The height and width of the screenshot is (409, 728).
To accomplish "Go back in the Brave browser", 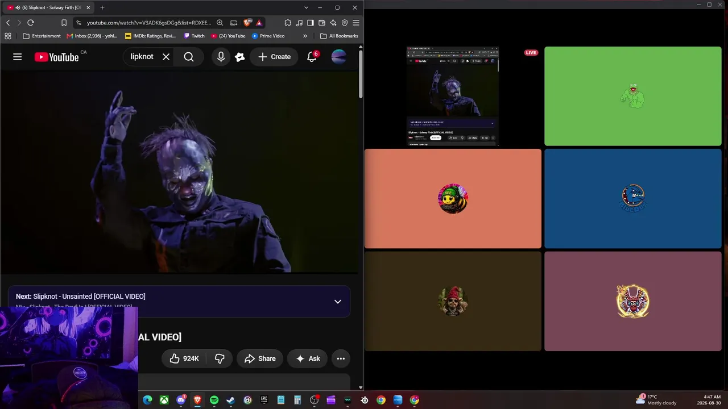I will coord(8,23).
